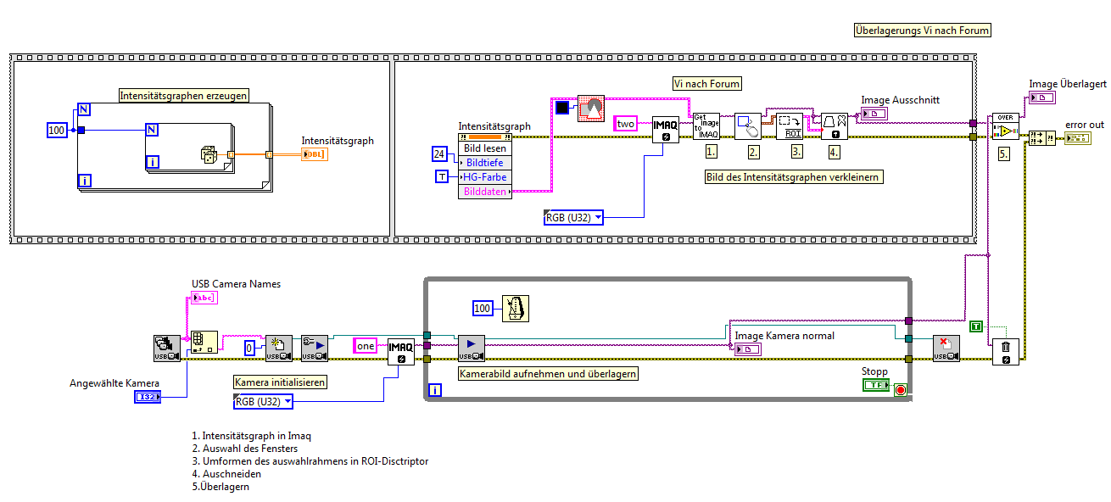This screenshot has height=502, width=1111.
Task: Select the window selection mouse VI
Action: pos(748,126)
